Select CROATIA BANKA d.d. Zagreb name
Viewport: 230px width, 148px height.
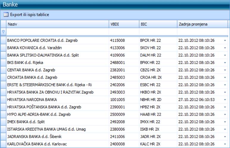click(x=32, y=77)
